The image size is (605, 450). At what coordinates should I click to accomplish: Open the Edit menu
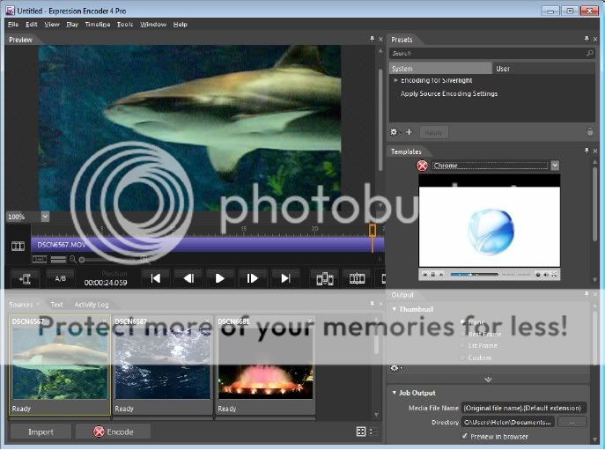[x=31, y=25]
